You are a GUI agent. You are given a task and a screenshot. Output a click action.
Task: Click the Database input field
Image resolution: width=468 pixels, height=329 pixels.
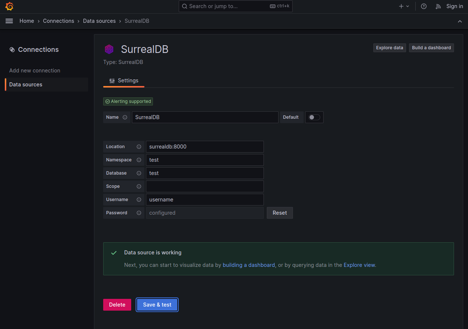[x=205, y=173]
